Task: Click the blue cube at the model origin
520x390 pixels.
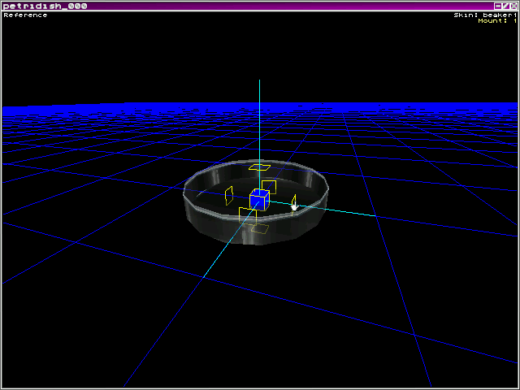Action: (x=259, y=200)
